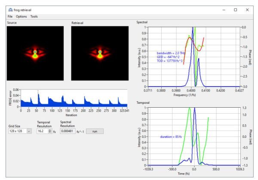Image resolution: width=258 pixels, height=180 pixels.
Task: Start retrieval with the run button
Action: [x=95, y=131]
